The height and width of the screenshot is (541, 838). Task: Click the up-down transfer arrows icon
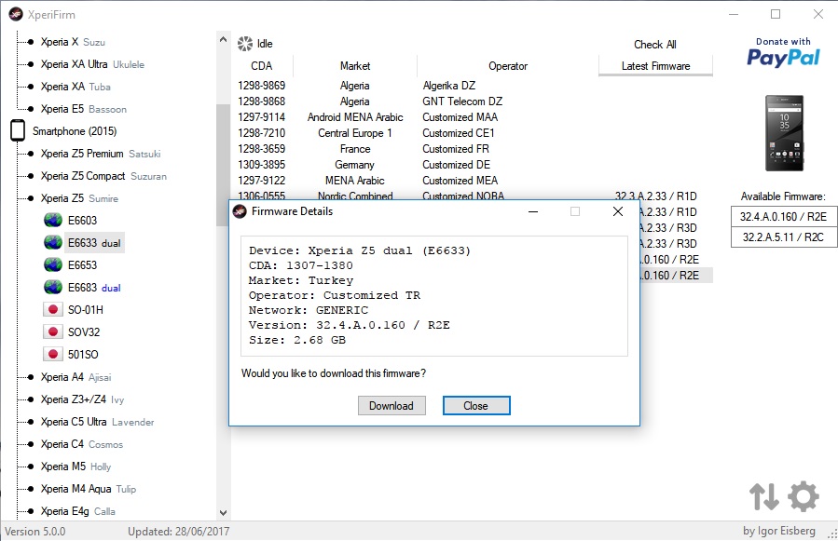coord(763,496)
